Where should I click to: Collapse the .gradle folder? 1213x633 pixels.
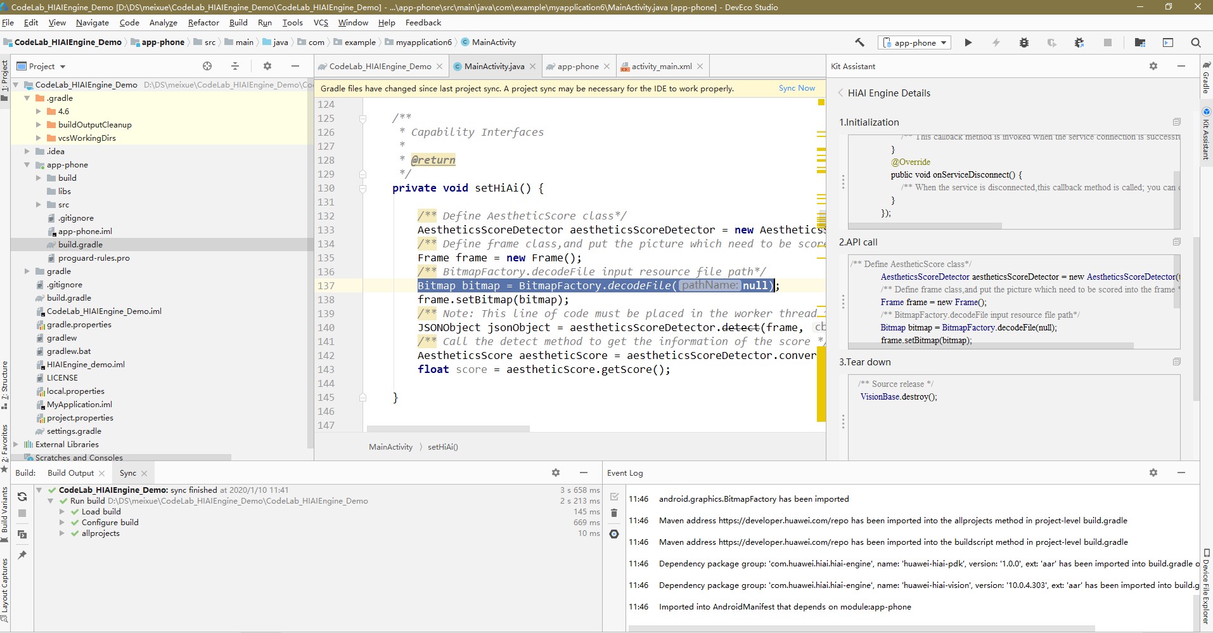coord(27,98)
